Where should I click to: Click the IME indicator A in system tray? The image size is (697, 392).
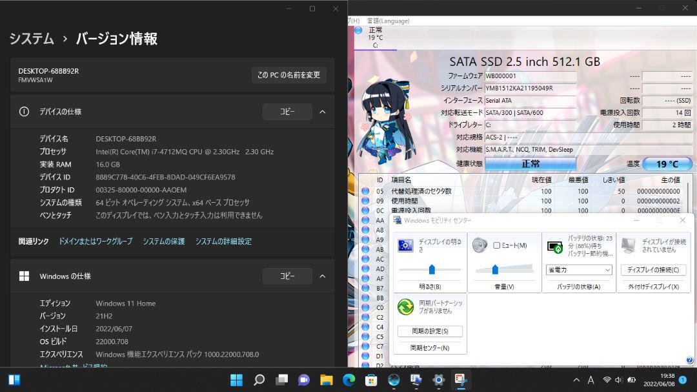click(x=591, y=380)
